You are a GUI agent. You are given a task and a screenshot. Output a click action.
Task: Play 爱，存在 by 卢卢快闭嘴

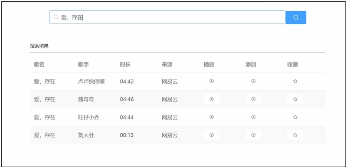211,81
